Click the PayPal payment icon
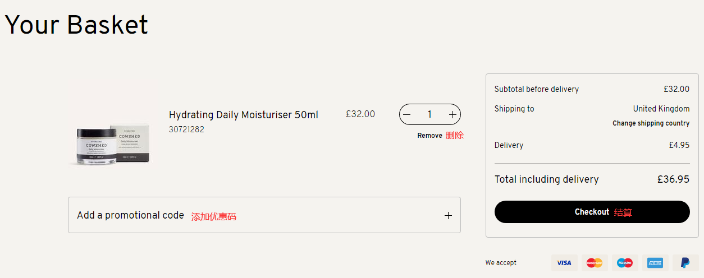The width and height of the screenshot is (704, 278). pos(685,263)
